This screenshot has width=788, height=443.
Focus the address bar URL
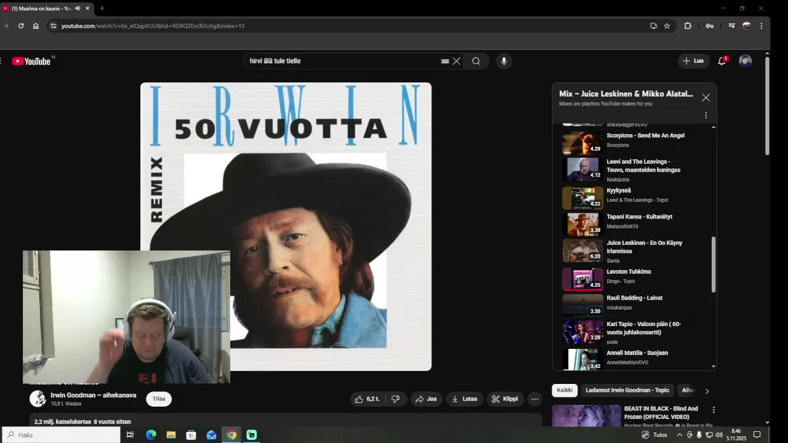click(x=153, y=26)
